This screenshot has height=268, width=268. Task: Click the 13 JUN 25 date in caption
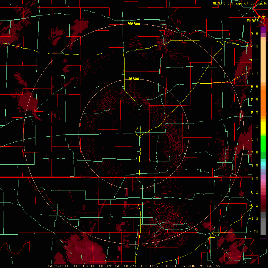[x=191, y=266]
